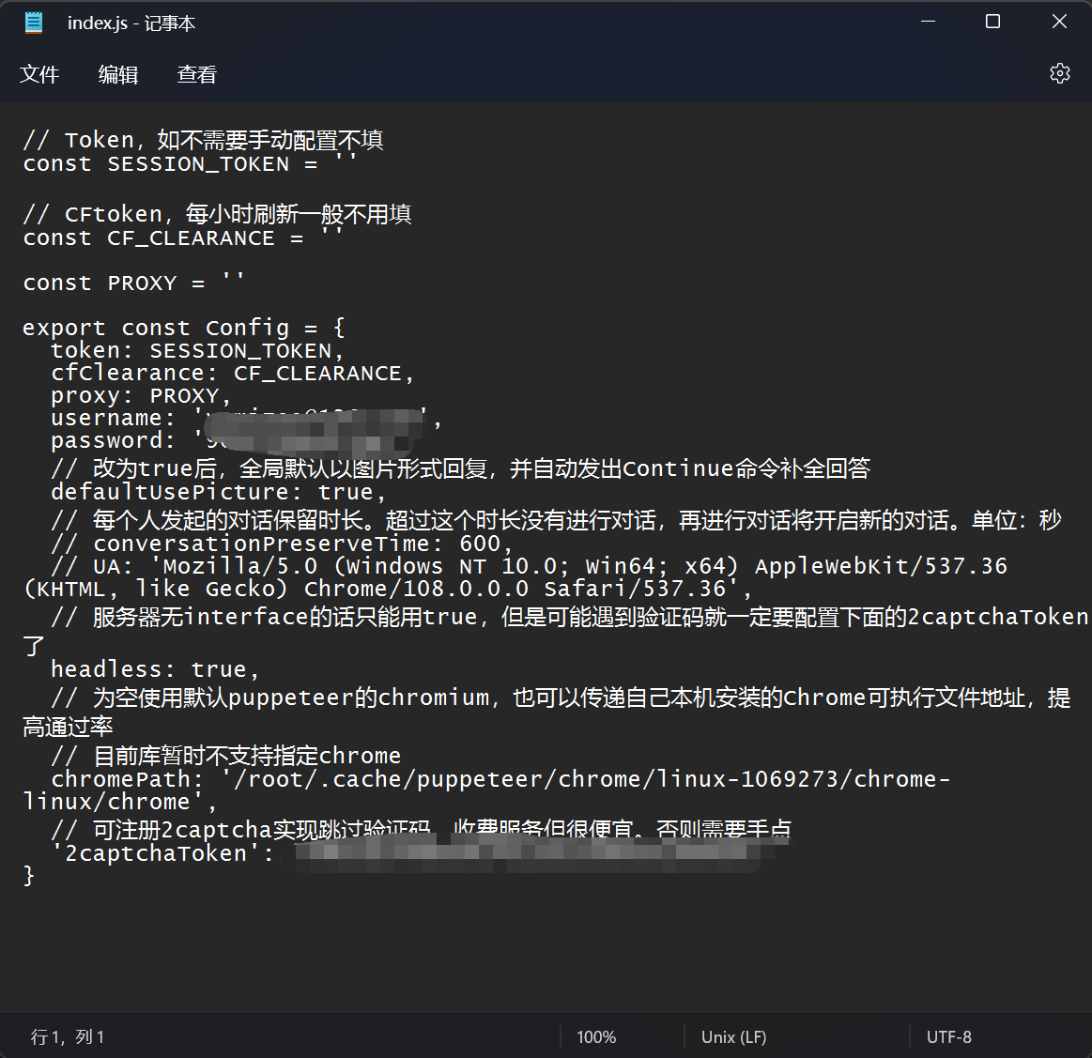Click the 100% zoom indicator in status bar
The height and width of the screenshot is (1058, 1092).
tap(596, 1036)
